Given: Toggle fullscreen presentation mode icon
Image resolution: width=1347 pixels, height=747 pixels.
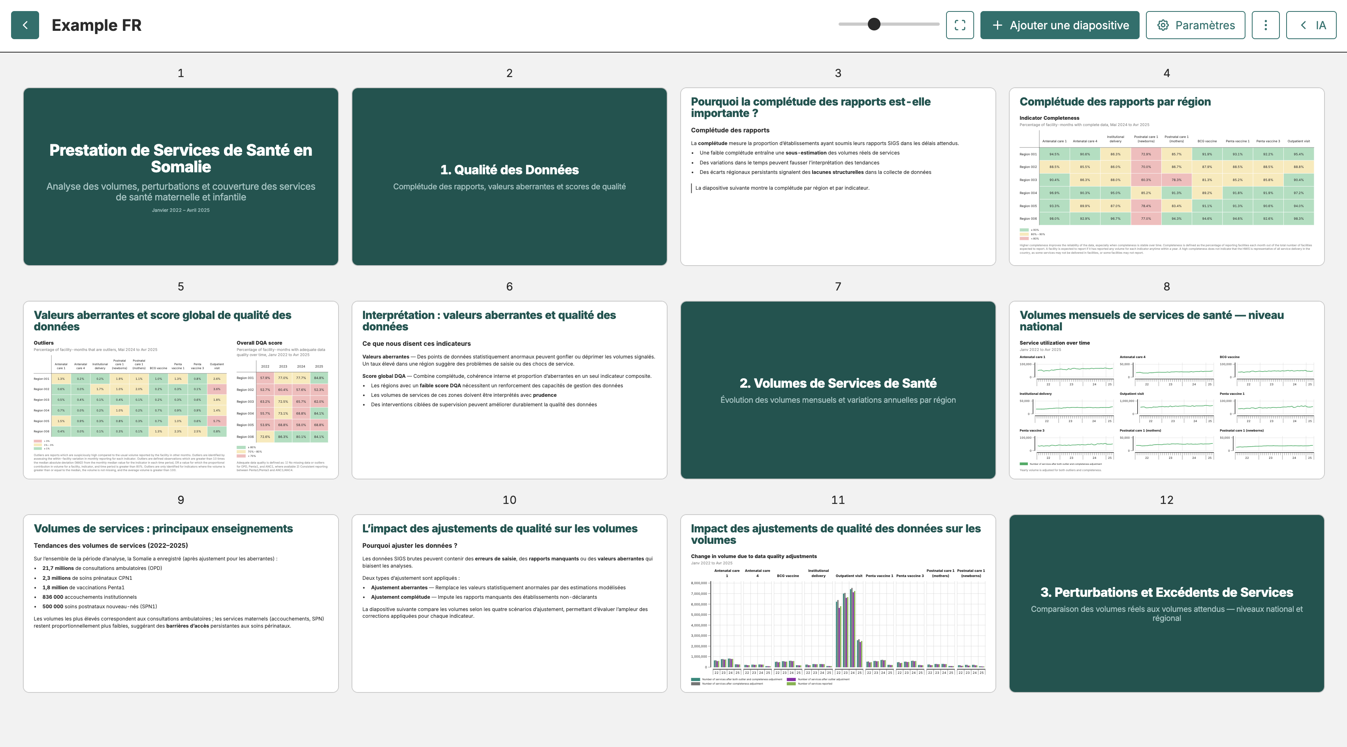Looking at the screenshot, I should [x=959, y=25].
